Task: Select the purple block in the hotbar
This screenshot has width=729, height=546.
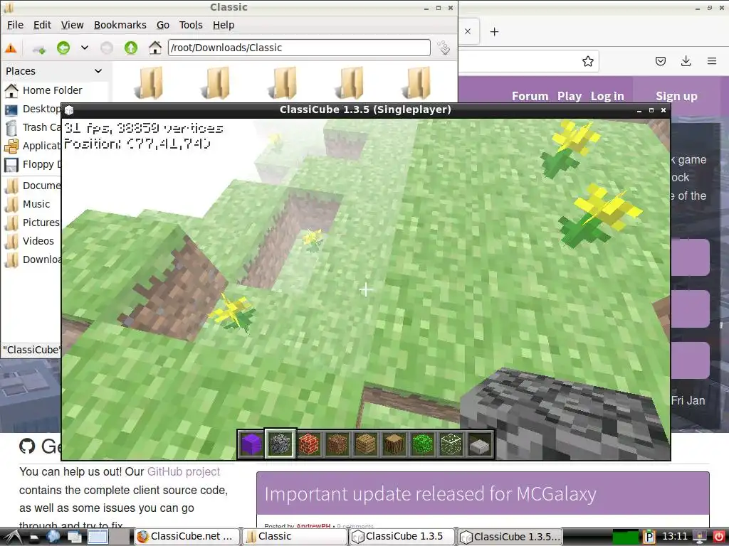Action: [251, 444]
